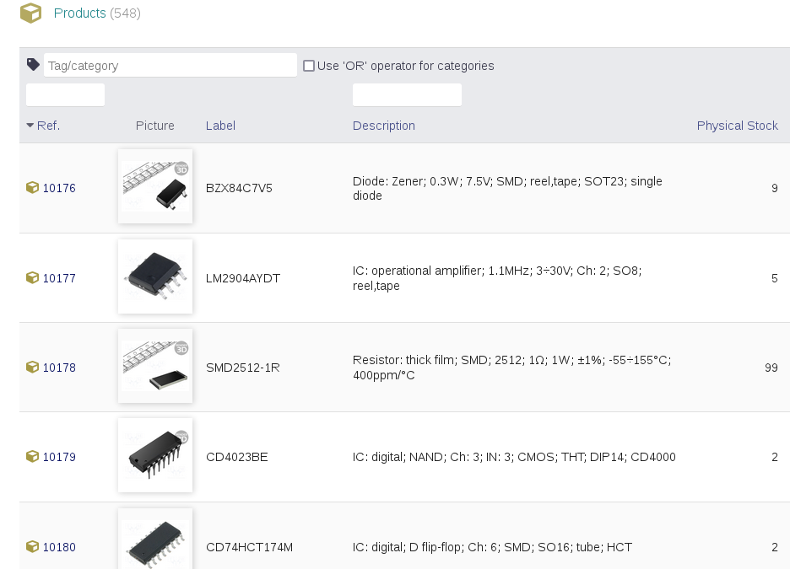Enable 'OR' operator for categories checkbox
The height and width of the screenshot is (569, 790).
click(309, 66)
